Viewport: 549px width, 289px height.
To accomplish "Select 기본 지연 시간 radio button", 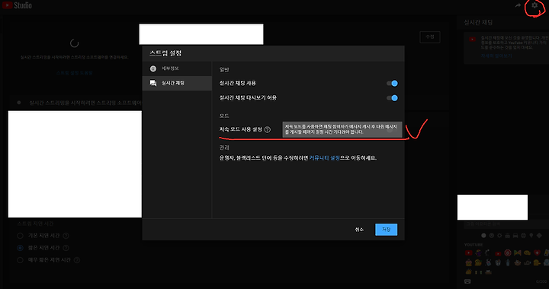I will (x=21, y=236).
